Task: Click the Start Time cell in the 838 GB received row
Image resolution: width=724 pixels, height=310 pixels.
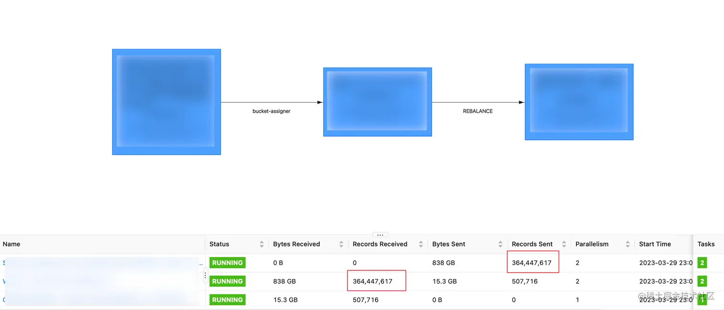Action: point(666,281)
